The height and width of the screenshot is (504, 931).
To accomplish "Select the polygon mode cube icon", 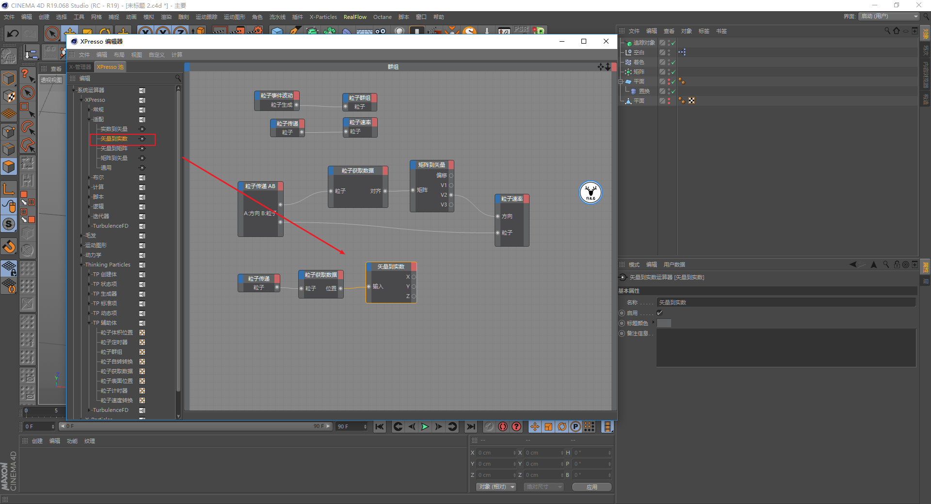I will pyautogui.click(x=9, y=167).
